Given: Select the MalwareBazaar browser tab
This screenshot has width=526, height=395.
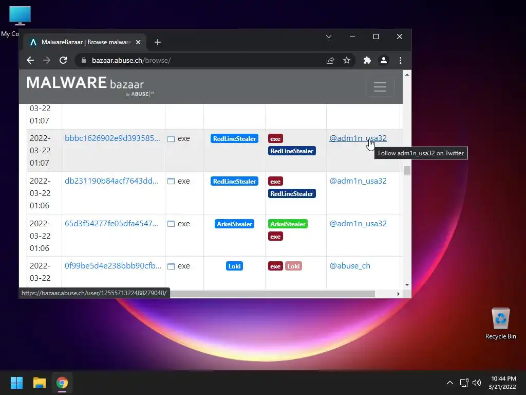Looking at the screenshot, I should (86, 42).
